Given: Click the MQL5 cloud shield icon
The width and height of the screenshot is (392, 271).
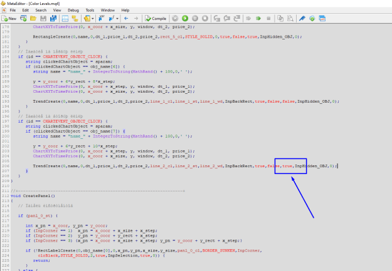Looking at the screenshot, I should tap(312, 19).
